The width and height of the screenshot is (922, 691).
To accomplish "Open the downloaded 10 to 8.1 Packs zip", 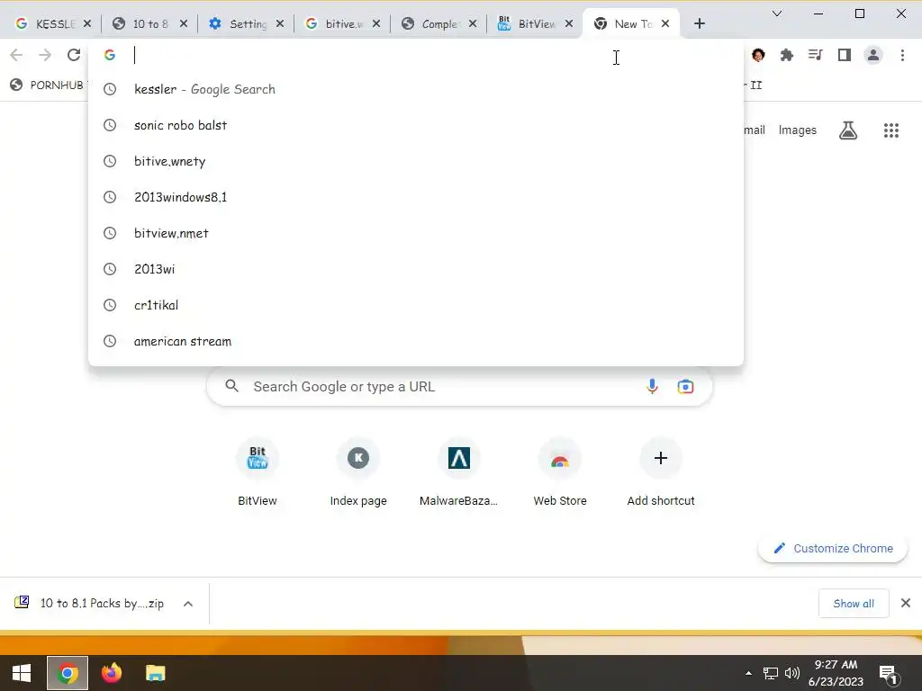I will [89, 604].
